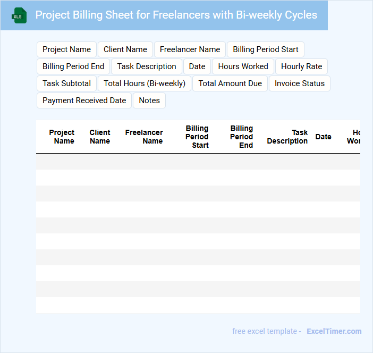Click the green XLS file icon
Screen dimensions: 373x353
(x=19, y=15)
